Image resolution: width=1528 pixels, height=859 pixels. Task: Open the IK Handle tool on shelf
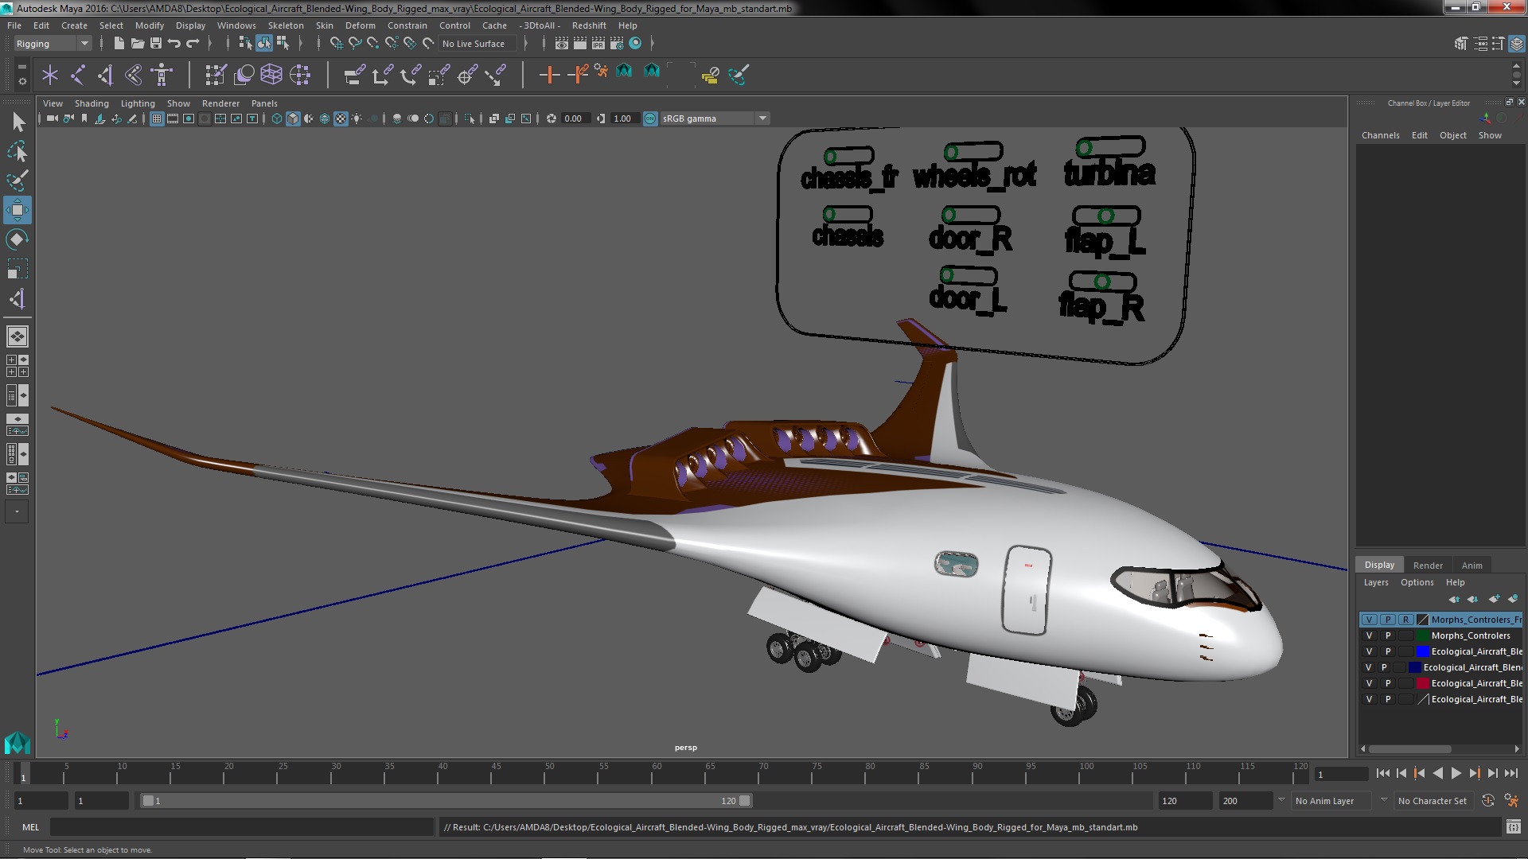pyautogui.click(x=106, y=76)
